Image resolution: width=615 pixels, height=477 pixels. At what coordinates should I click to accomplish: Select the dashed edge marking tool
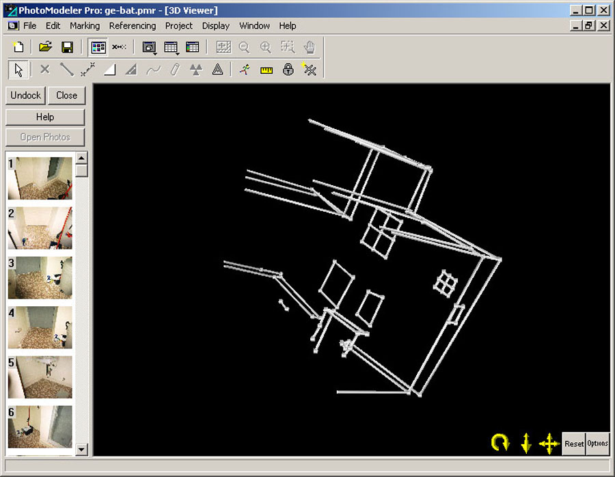pos(88,70)
